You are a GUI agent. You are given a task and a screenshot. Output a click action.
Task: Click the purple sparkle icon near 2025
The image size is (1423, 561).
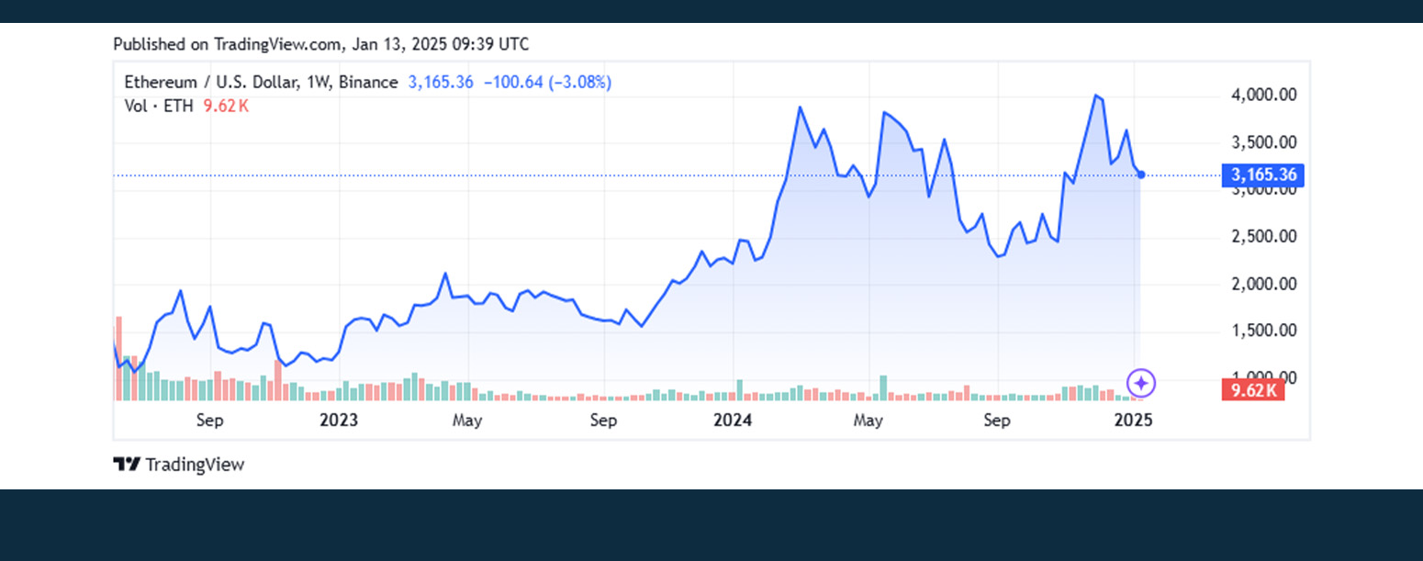tap(1141, 383)
